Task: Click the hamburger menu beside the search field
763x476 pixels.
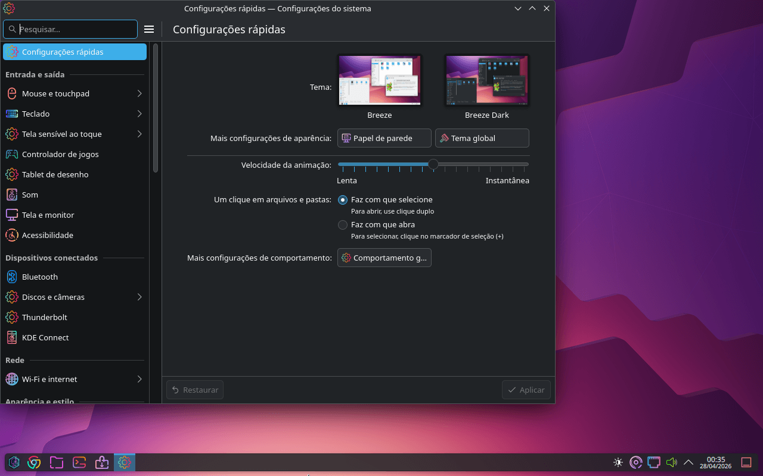Action: click(149, 29)
